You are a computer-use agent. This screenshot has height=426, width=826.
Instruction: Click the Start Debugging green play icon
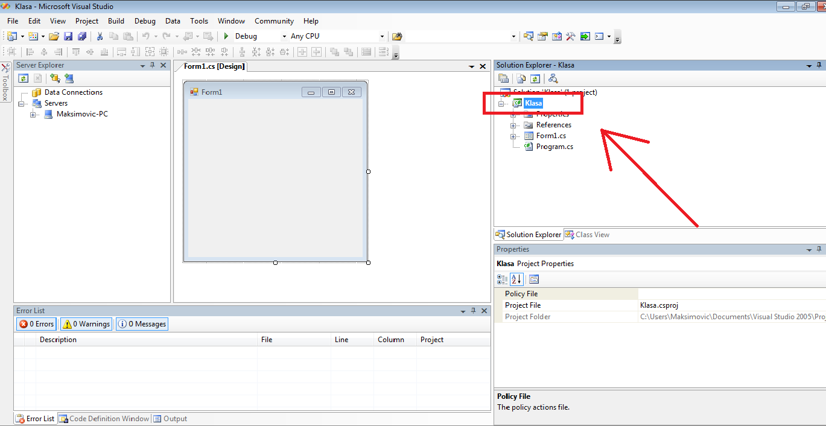226,36
